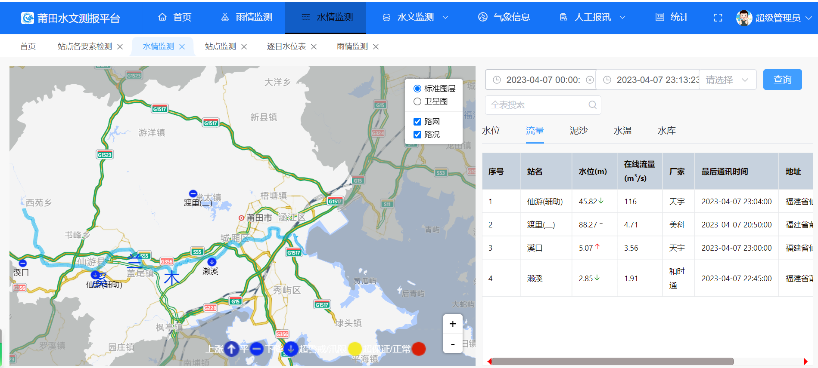Click the fullscreen toggle icon in header
This screenshot has width=818, height=368.
(x=718, y=18)
